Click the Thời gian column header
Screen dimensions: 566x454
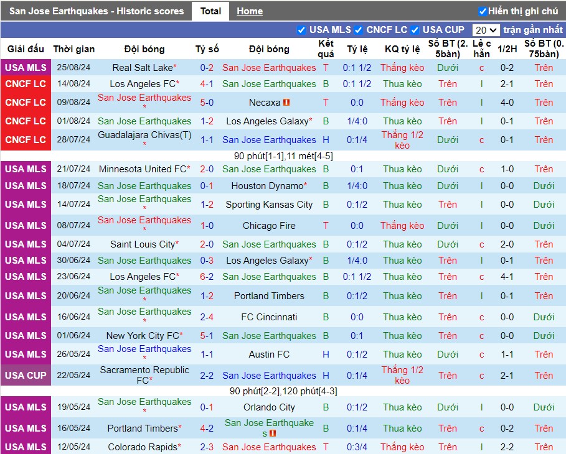pos(74,49)
